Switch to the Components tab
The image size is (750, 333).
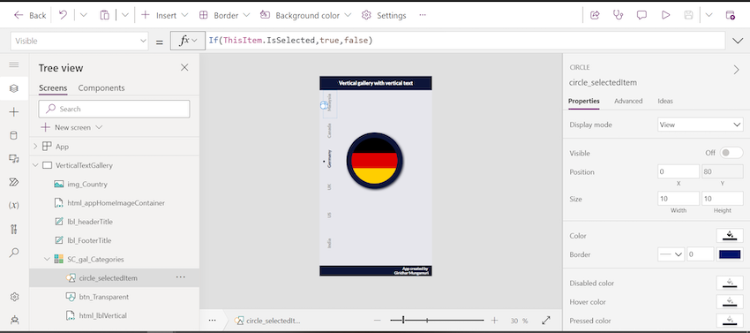click(x=101, y=88)
